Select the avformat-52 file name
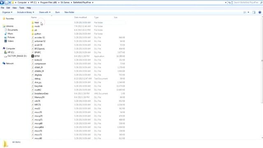The height and width of the screenshot is (148, 263). [x=40, y=41]
